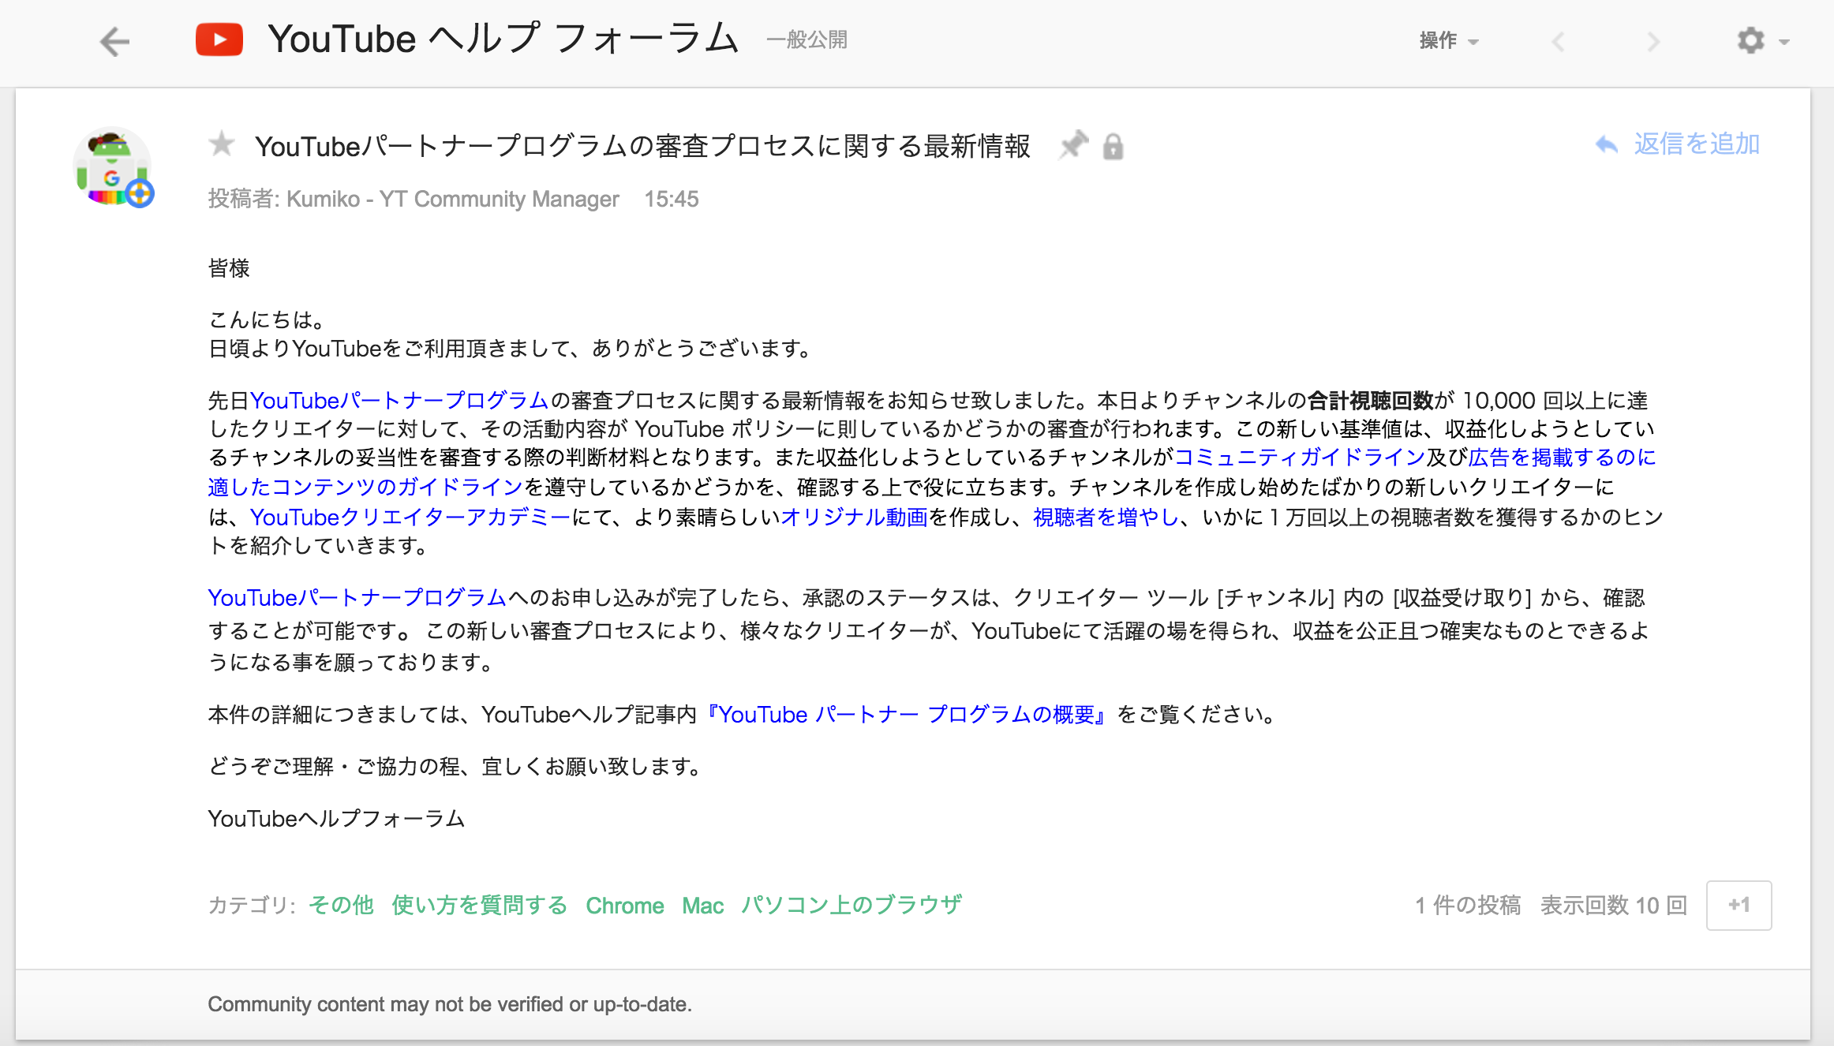Open 広告を掲載するのに適したコンテンツのガイドライン link
Image resolution: width=1834 pixels, height=1046 pixels.
point(931,472)
